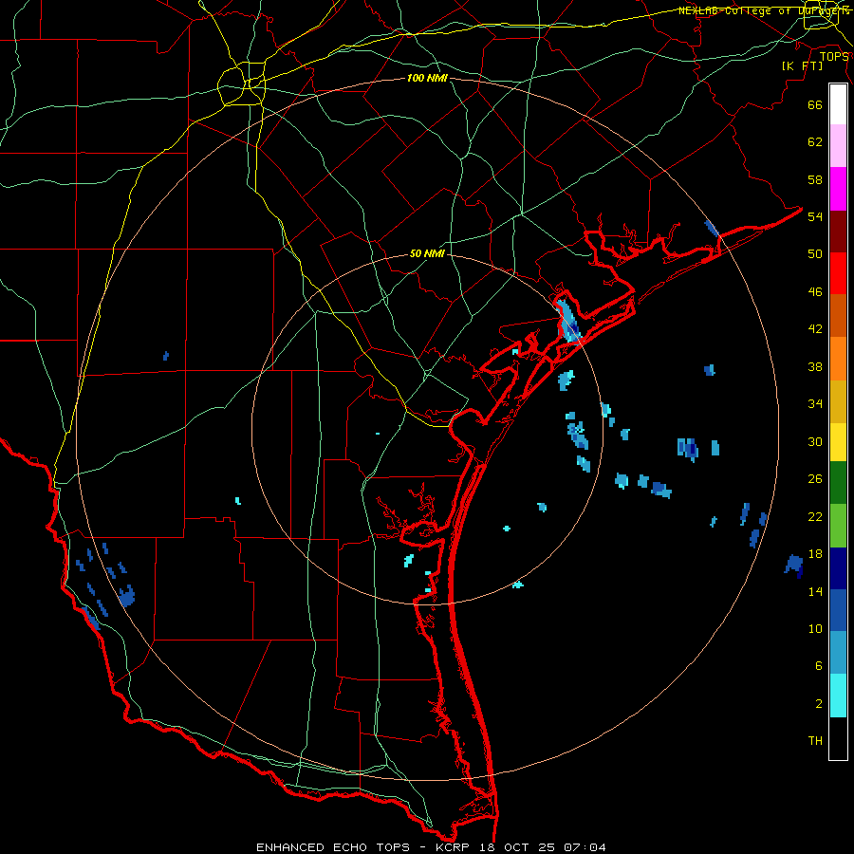This screenshot has height=854, width=854.
Task: Click the legend value '22'
Action: coord(815,516)
